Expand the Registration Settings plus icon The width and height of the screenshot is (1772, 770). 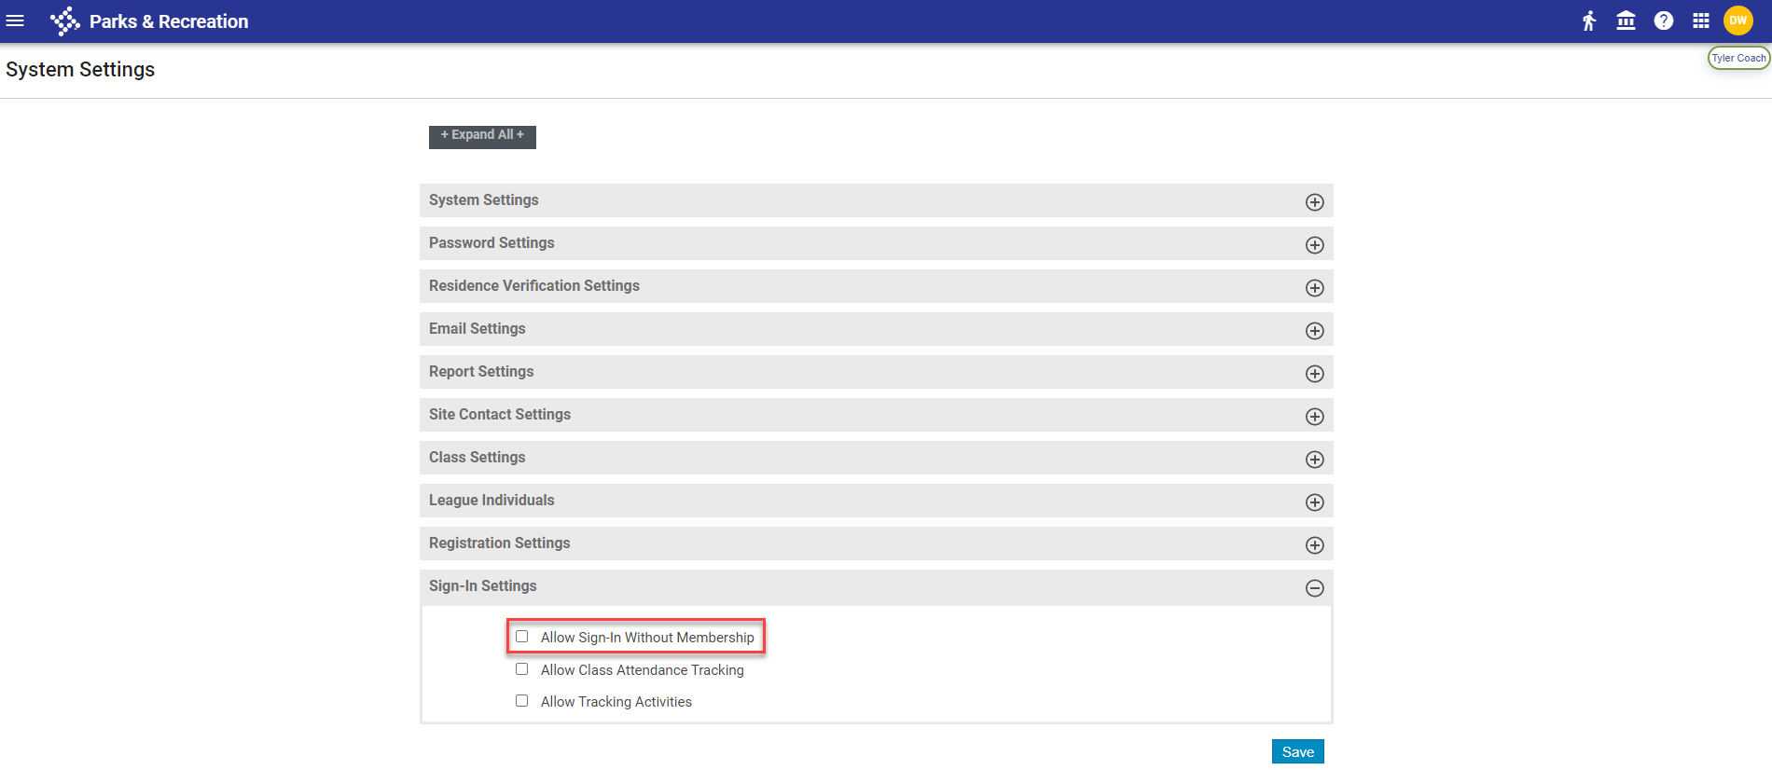point(1314,545)
